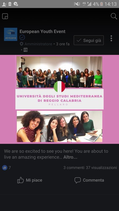Open the European Youth Event page name
119x211 pixels.
[42, 31]
